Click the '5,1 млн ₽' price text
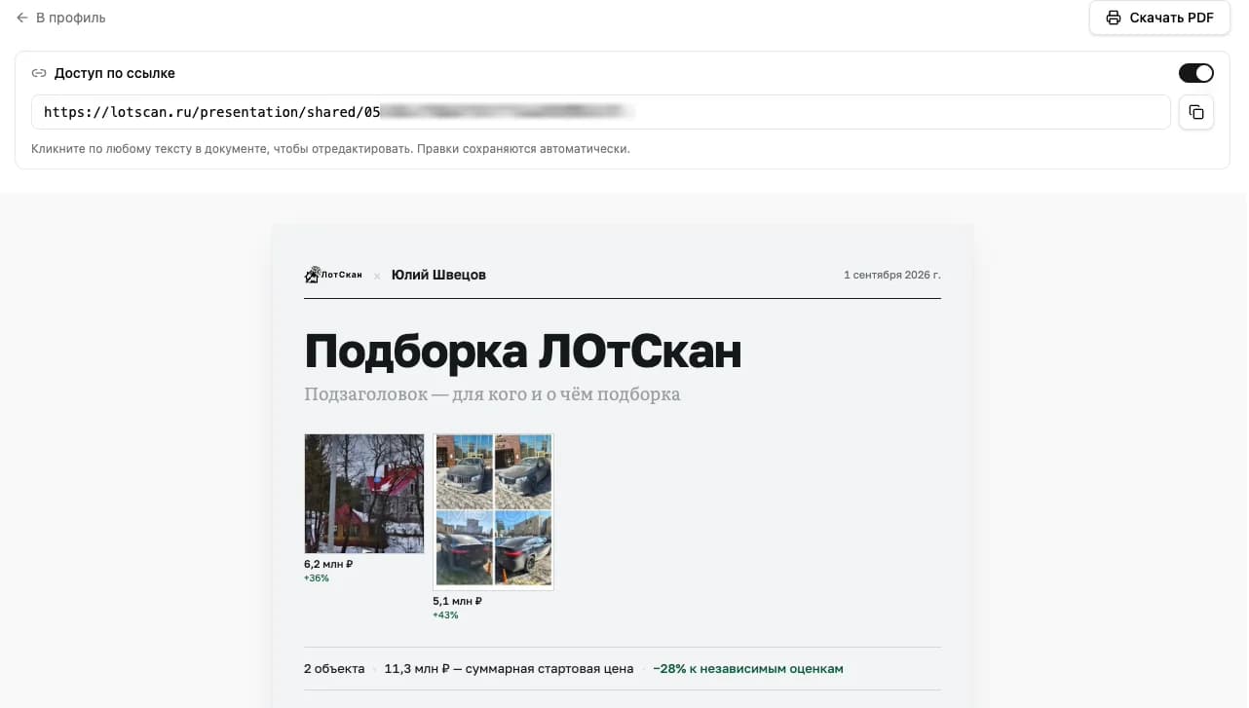The image size is (1249, 708). [x=457, y=601]
